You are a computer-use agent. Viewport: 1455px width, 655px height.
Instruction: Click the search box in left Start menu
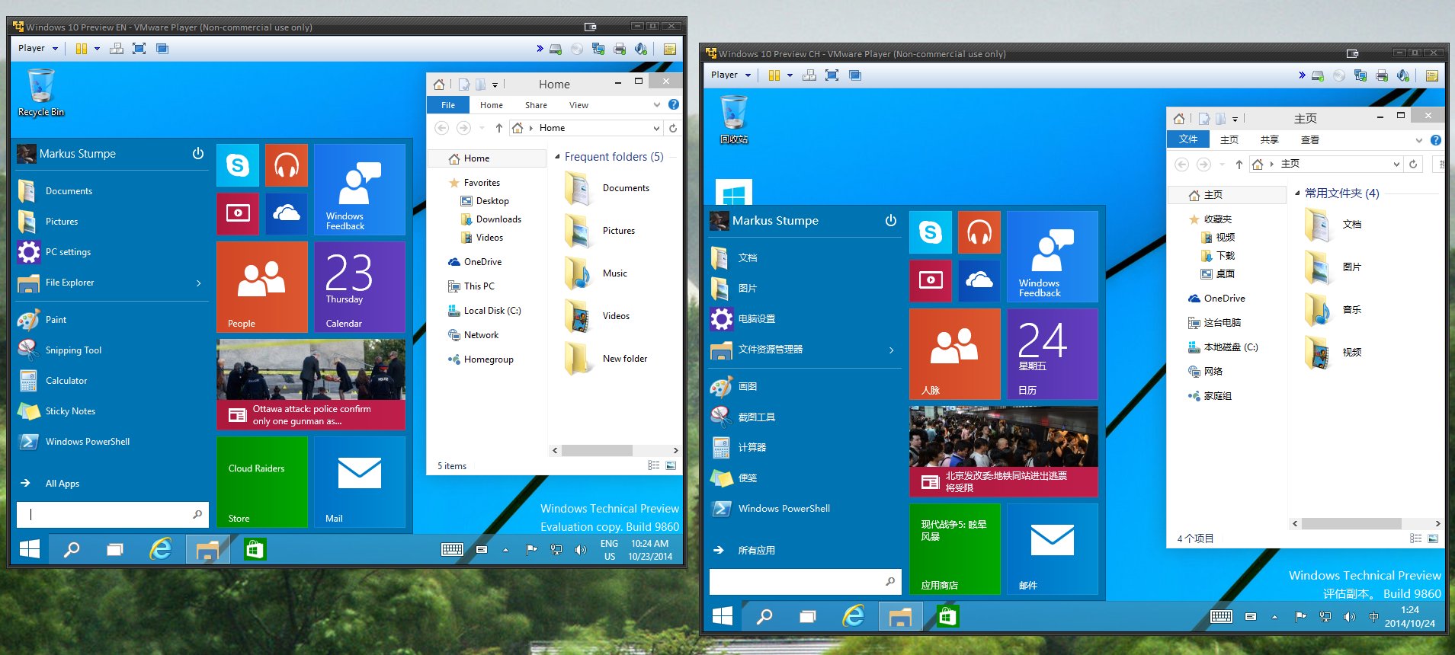[x=107, y=514]
